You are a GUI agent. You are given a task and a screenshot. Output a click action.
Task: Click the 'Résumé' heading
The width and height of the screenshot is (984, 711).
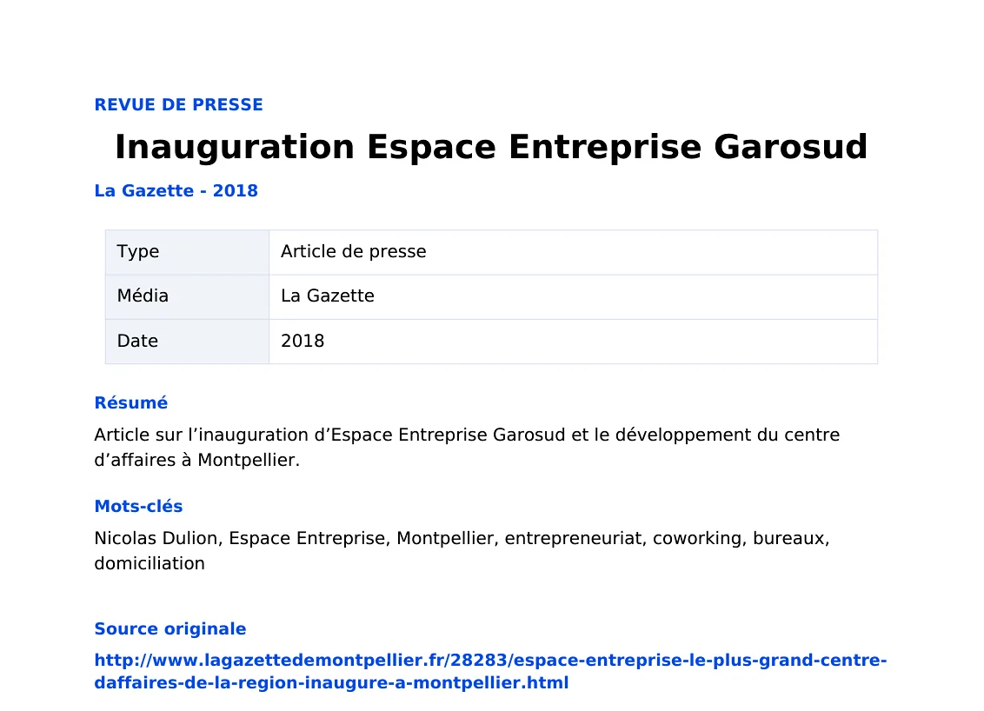[131, 403]
